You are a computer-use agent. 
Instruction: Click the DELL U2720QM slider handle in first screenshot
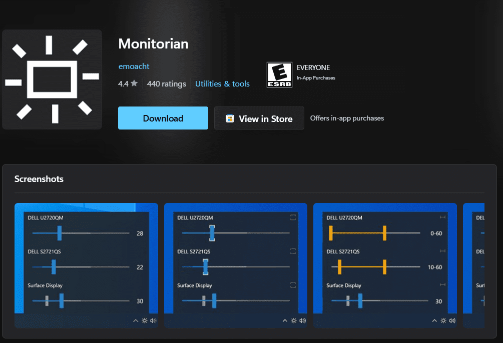click(60, 233)
